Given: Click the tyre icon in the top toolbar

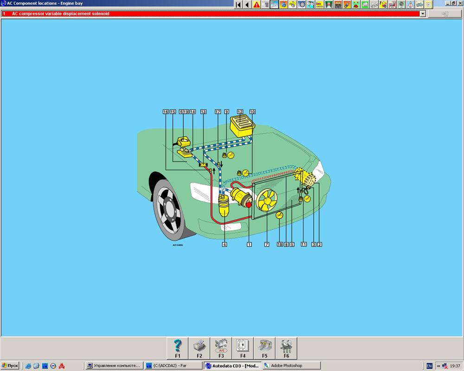Looking at the screenshot, I should coord(302,5).
